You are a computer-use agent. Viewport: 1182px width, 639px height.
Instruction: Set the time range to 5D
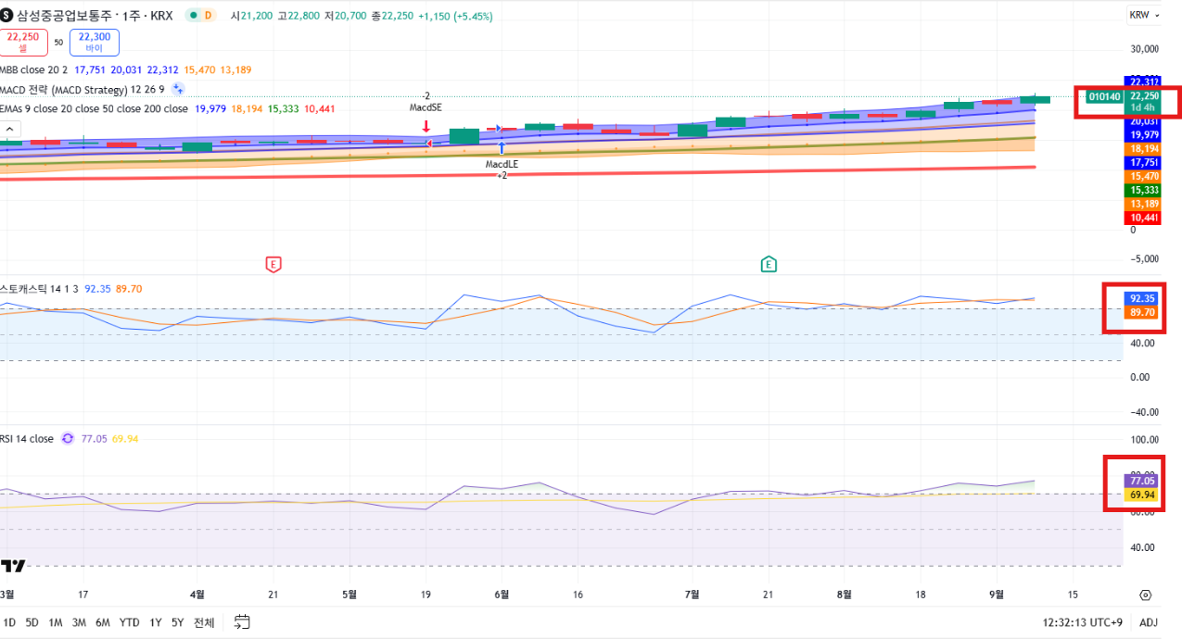click(x=32, y=622)
